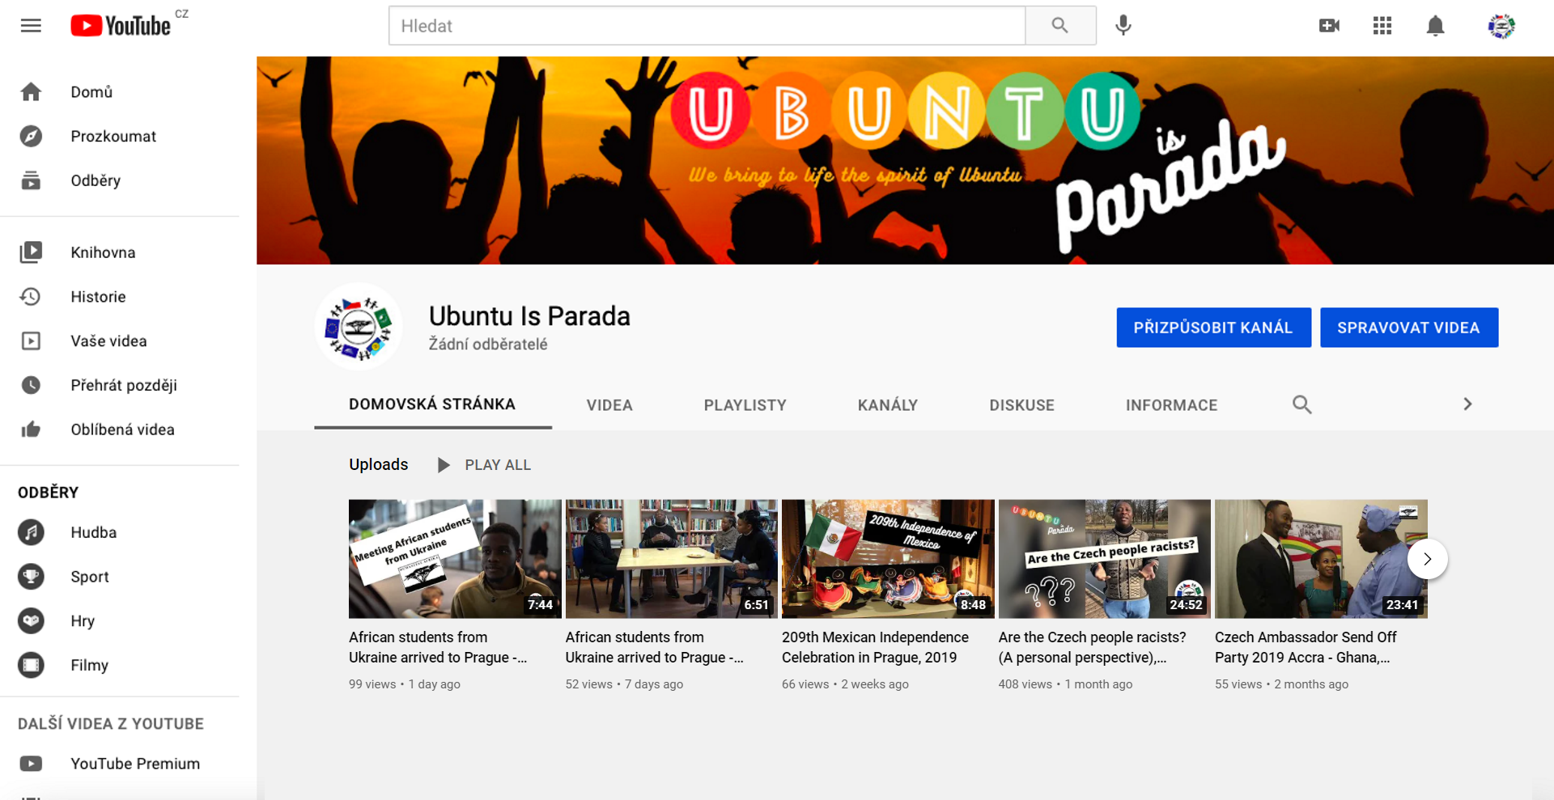The height and width of the screenshot is (800, 1554).
Task: Open Sport trophy channel icon
Action: coord(31,577)
